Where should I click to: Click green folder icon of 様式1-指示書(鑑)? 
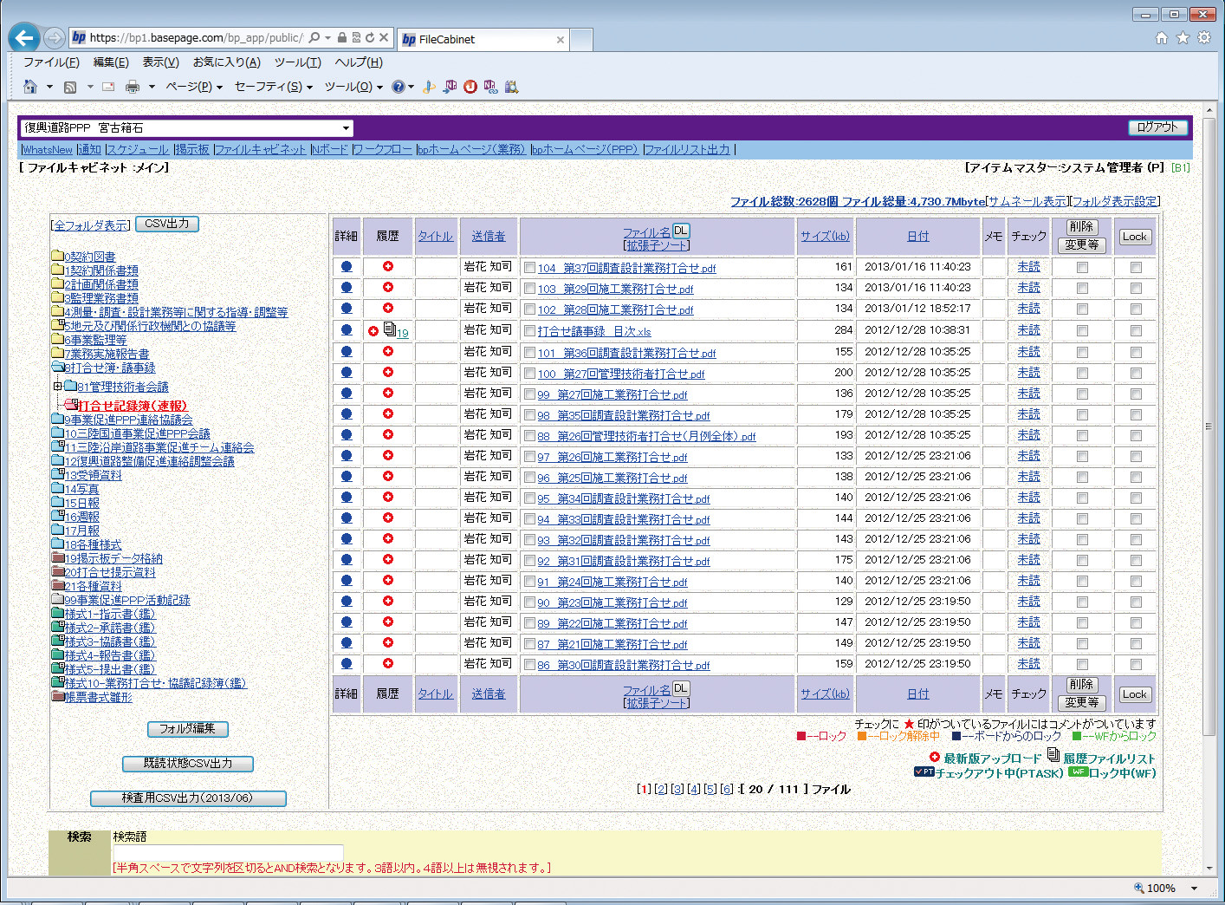(x=57, y=614)
